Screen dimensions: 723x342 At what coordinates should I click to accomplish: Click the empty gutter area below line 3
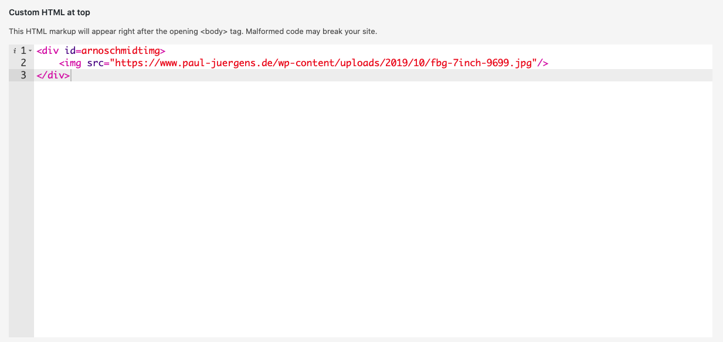[x=21, y=205]
